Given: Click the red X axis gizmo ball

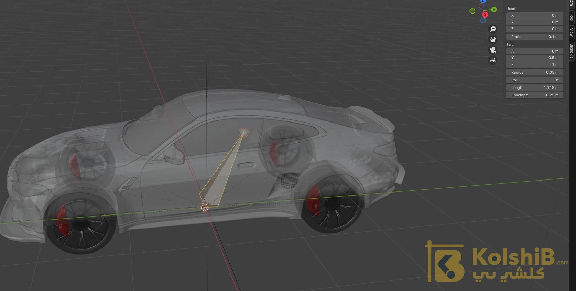Looking at the screenshot, I should pos(485,15).
